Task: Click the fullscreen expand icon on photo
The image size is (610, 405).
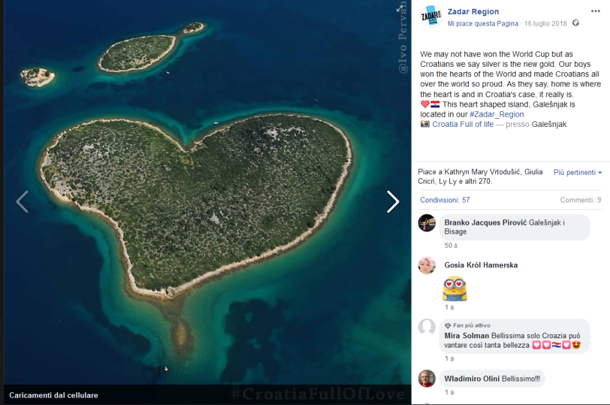Action: click(399, 8)
